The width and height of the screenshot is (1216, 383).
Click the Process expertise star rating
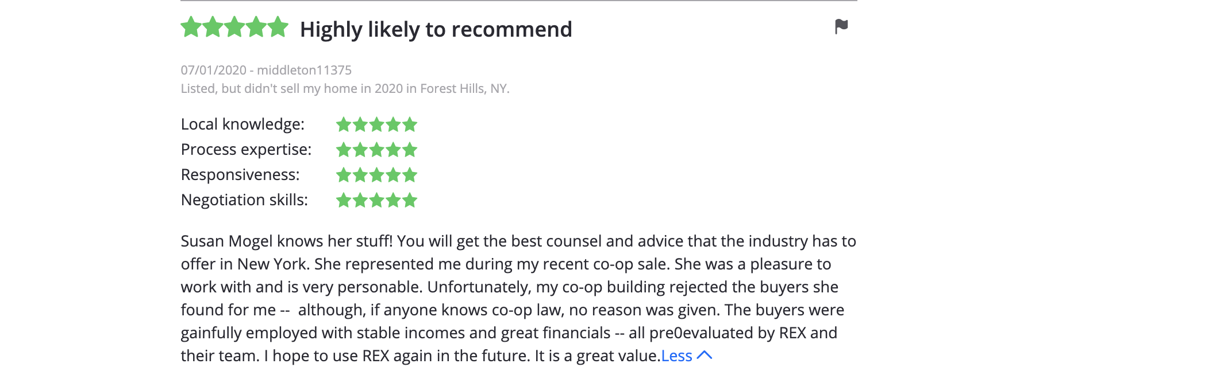coord(376,150)
